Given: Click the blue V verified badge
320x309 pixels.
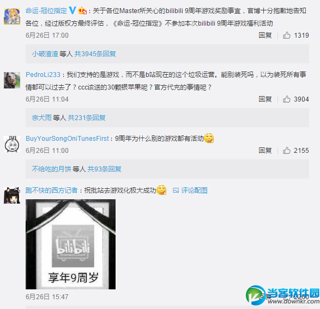Looking at the screenshot, I should (73, 10).
